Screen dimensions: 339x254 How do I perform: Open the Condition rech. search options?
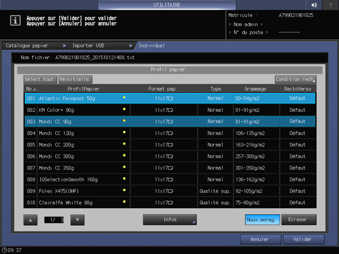point(295,79)
